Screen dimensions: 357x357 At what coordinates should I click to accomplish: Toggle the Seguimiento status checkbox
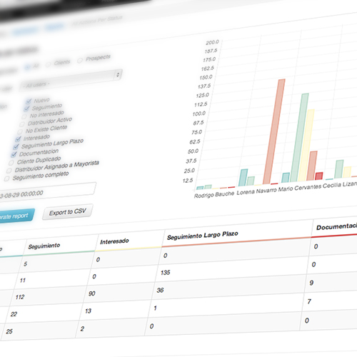pyautogui.click(x=26, y=109)
